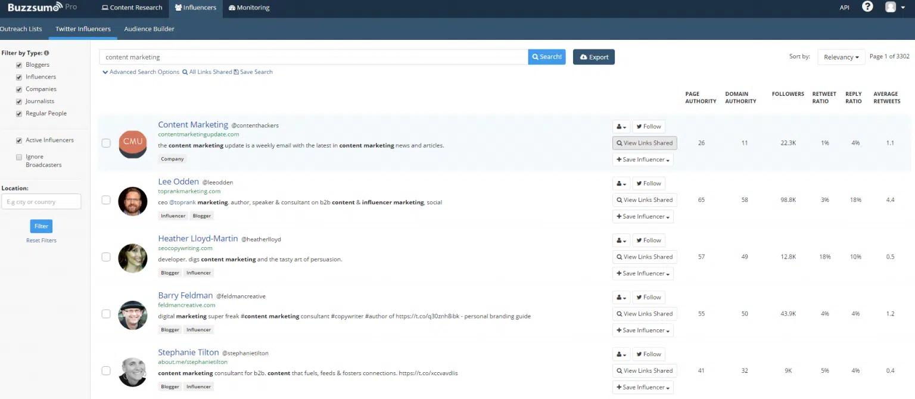View links shared by Stephanie Tilton
Viewport: 915px width, 399px height.
(645, 370)
